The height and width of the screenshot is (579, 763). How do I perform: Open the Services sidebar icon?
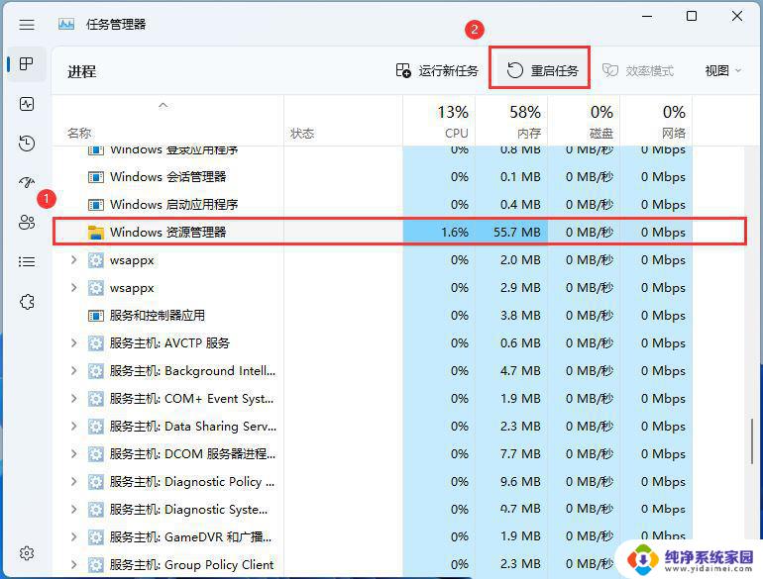[27, 302]
